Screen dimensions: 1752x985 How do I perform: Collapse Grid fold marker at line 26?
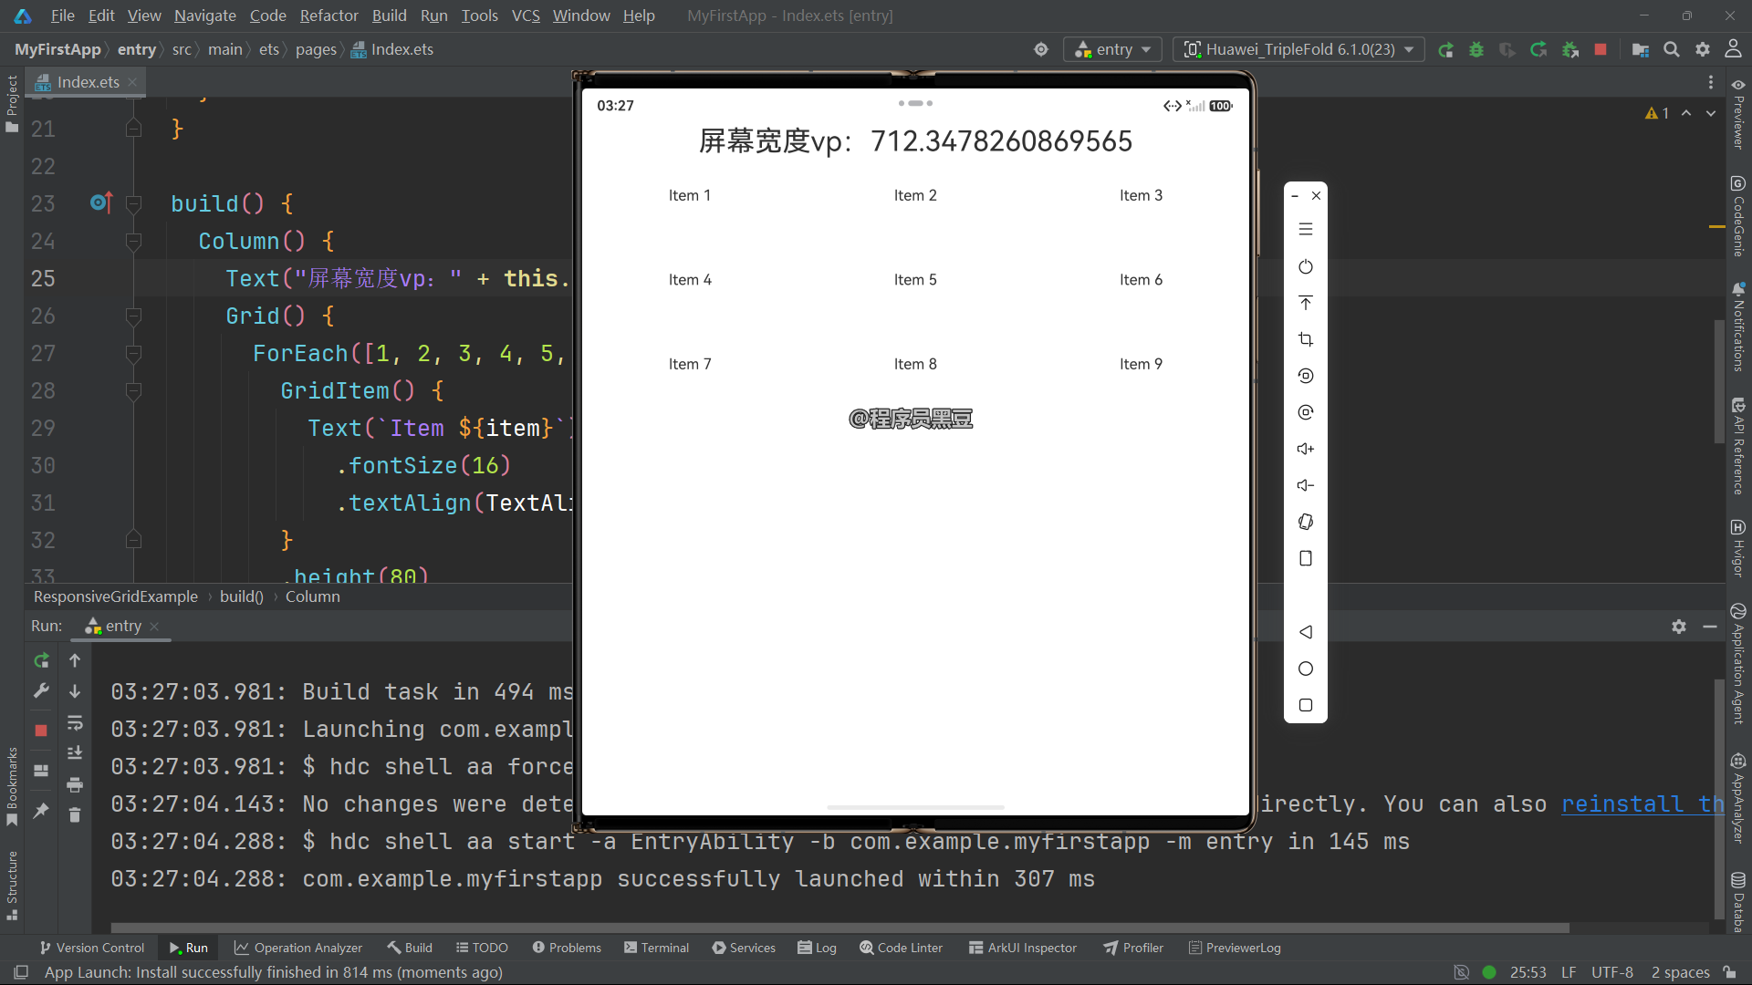[x=133, y=316]
